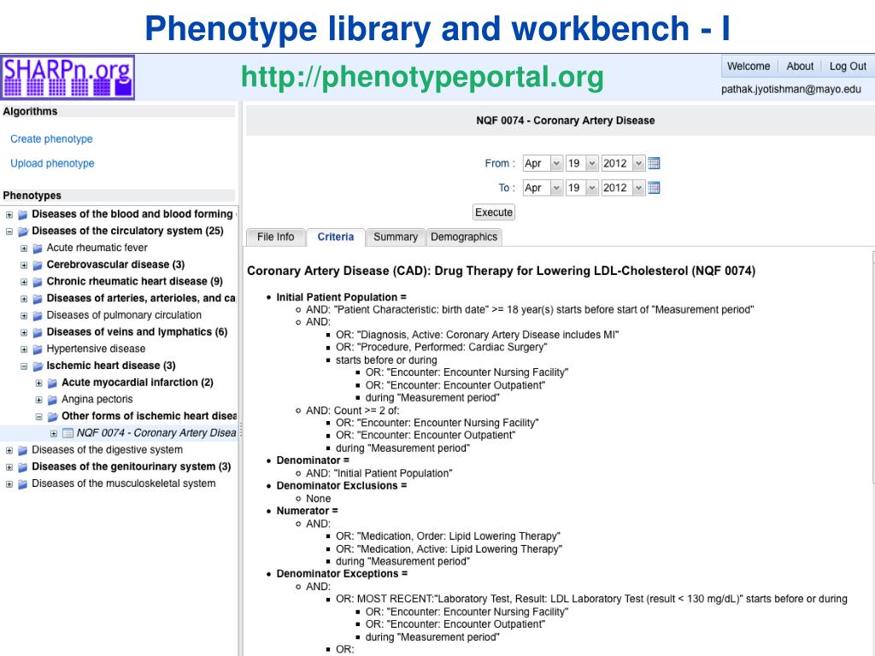
Task: Select Angina pectoris tree item
Action: tap(97, 400)
